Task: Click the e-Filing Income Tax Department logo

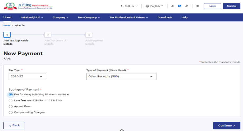Action: (x=28, y=6)
